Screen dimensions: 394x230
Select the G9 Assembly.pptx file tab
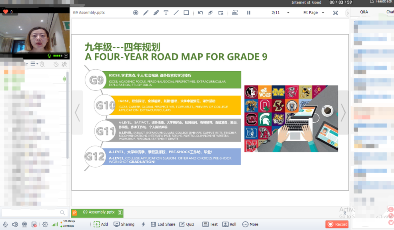click(x=97, y=213)
